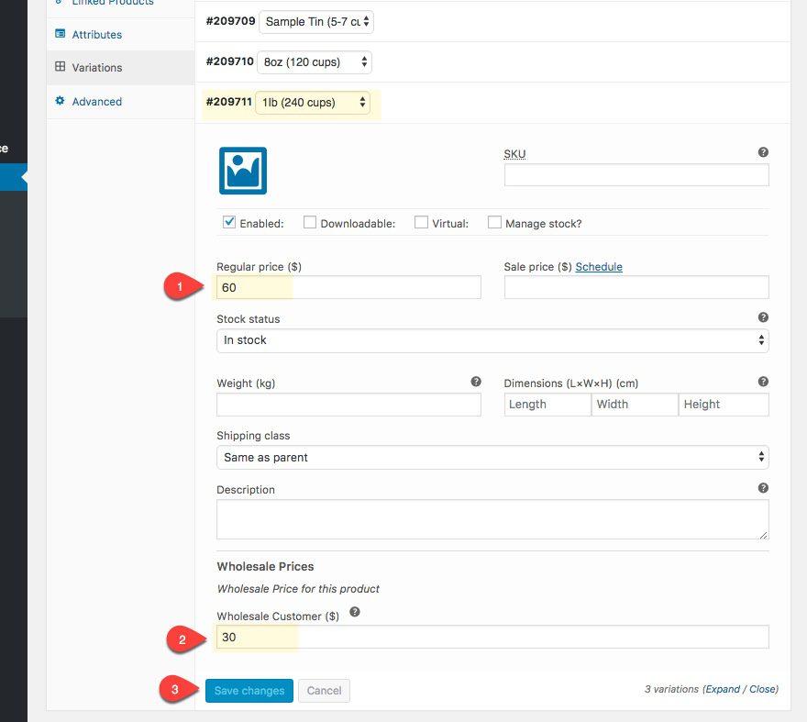Focus the SKU input field
807x722 pixels.
(636, 175)
